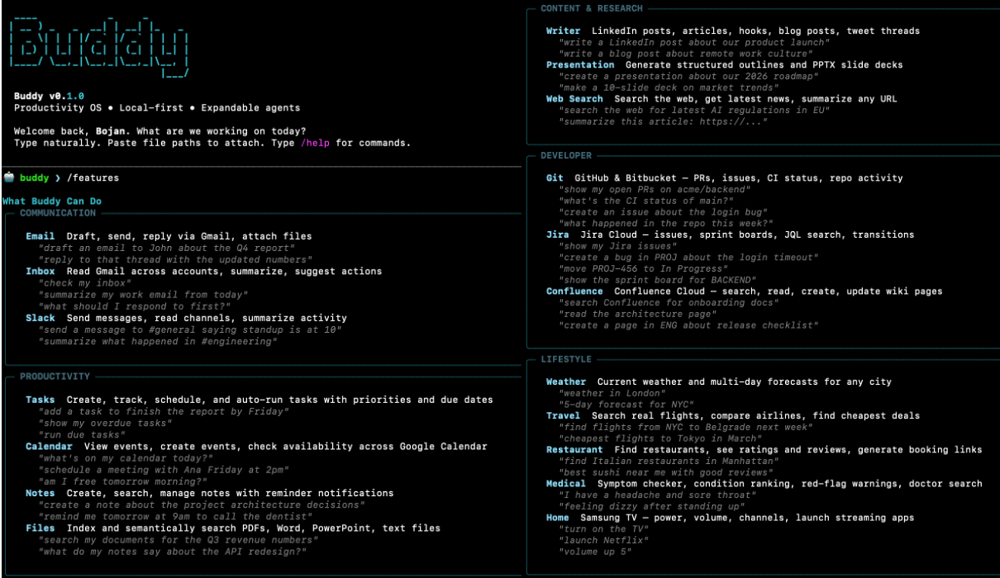1000x578 pixels.
Task: Click the Git feature label
Action: pos(555,178)
